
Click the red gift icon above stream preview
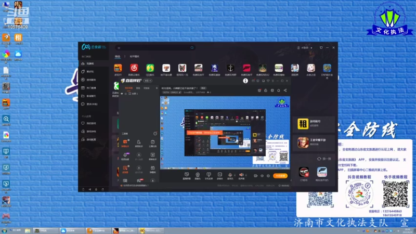[x=259, y=90]
